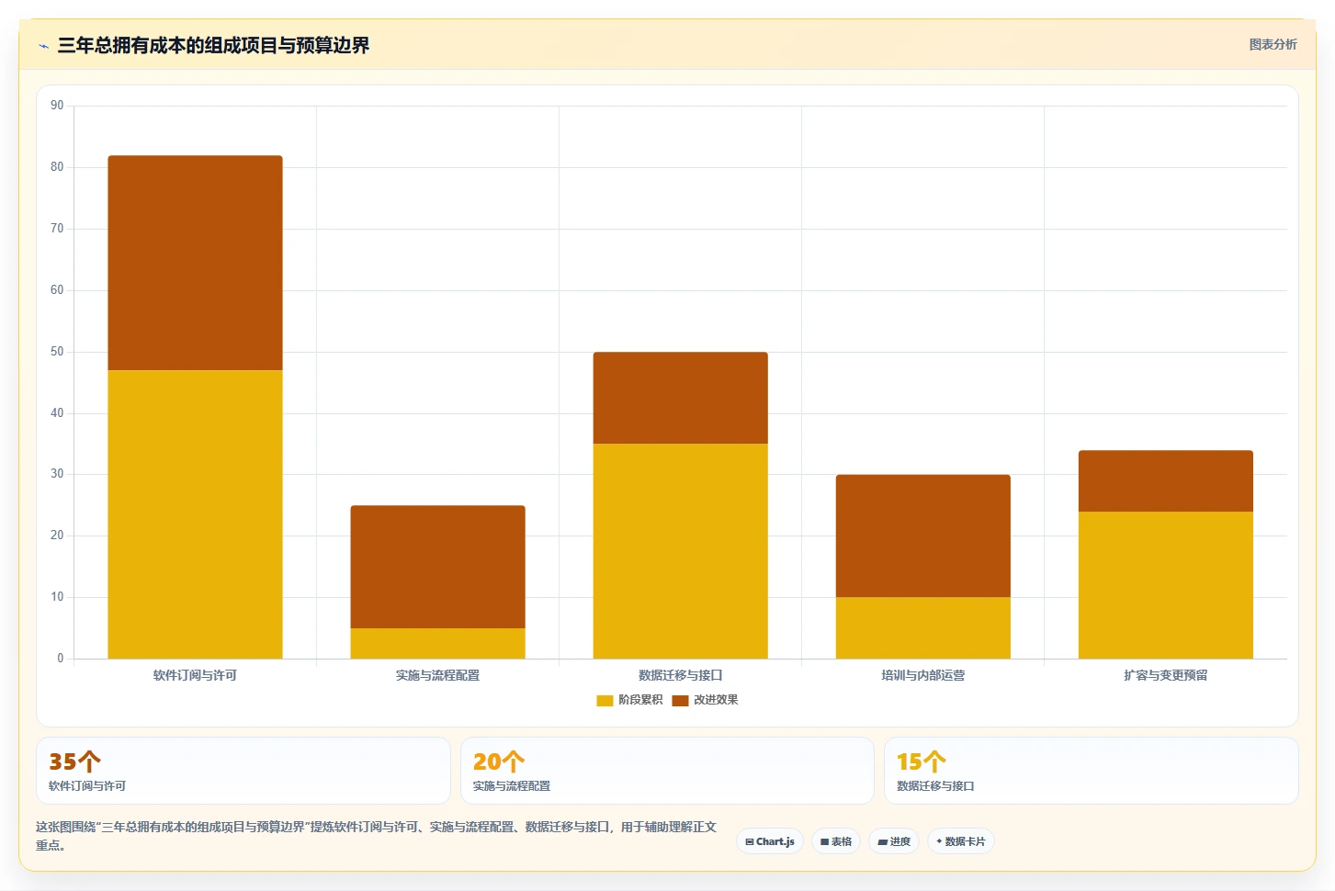The width and height of the screenshot is (1335, 891).
Task: Click the yellow bar segment for 扩容与变更预留
Action: [1165, 585]
